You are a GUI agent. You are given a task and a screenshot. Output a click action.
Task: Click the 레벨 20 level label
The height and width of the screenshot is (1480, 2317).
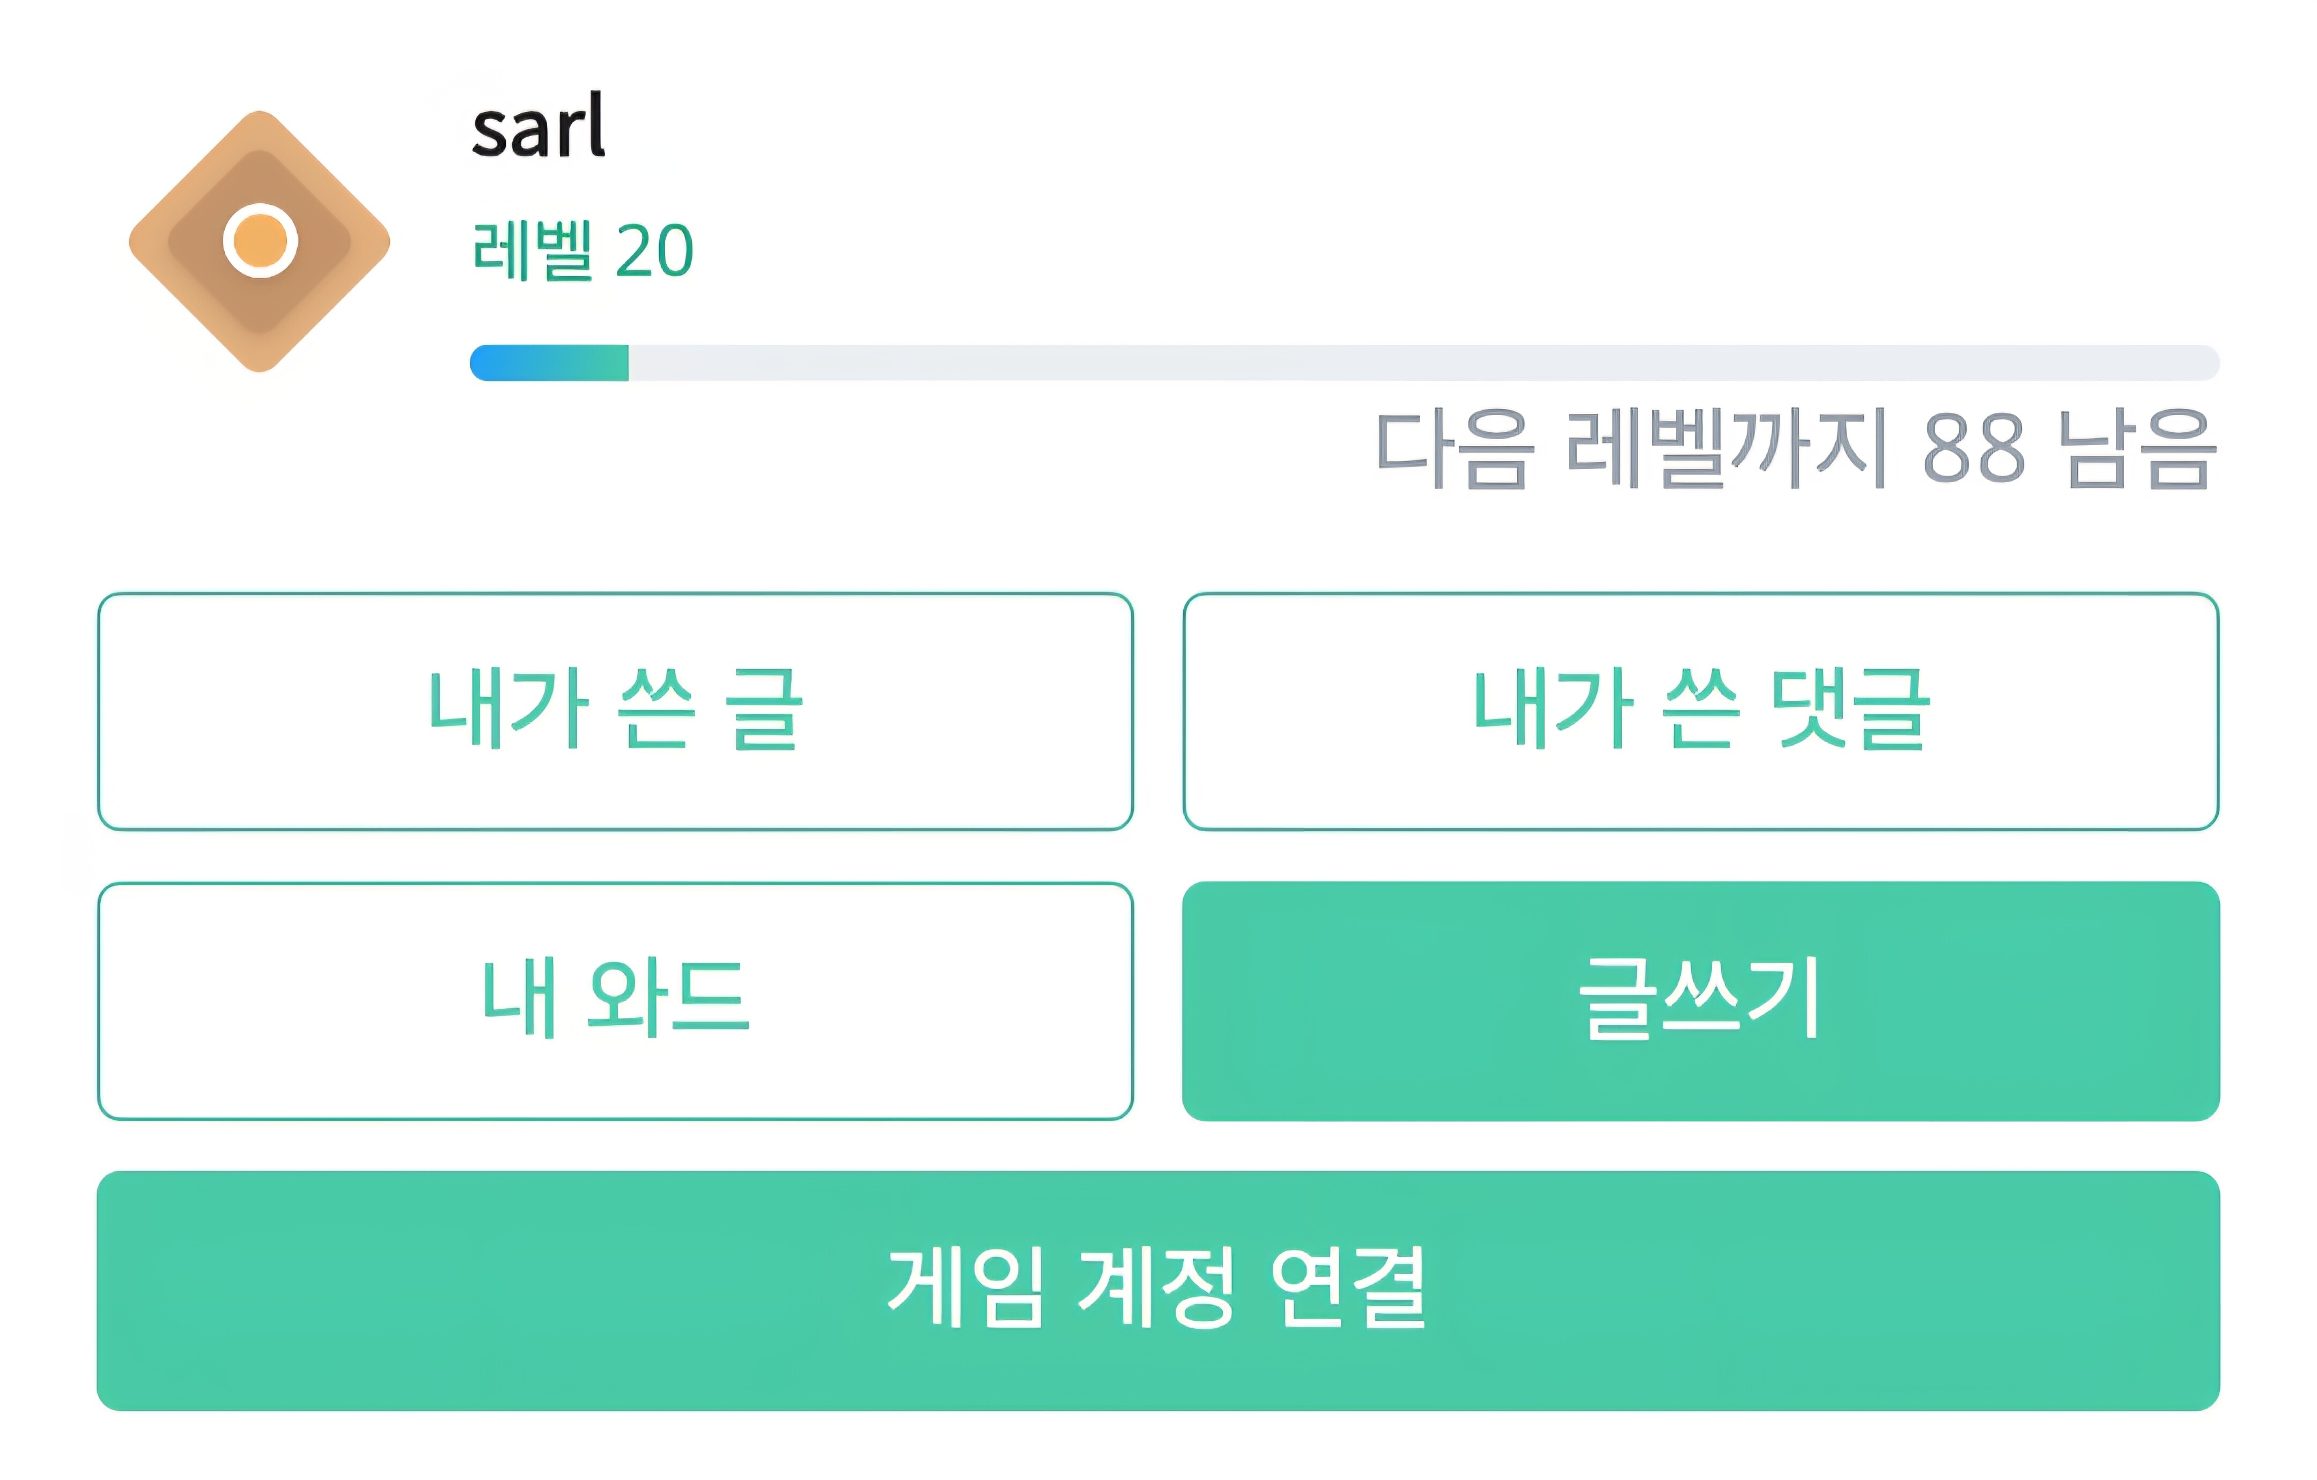coord(582,250)
